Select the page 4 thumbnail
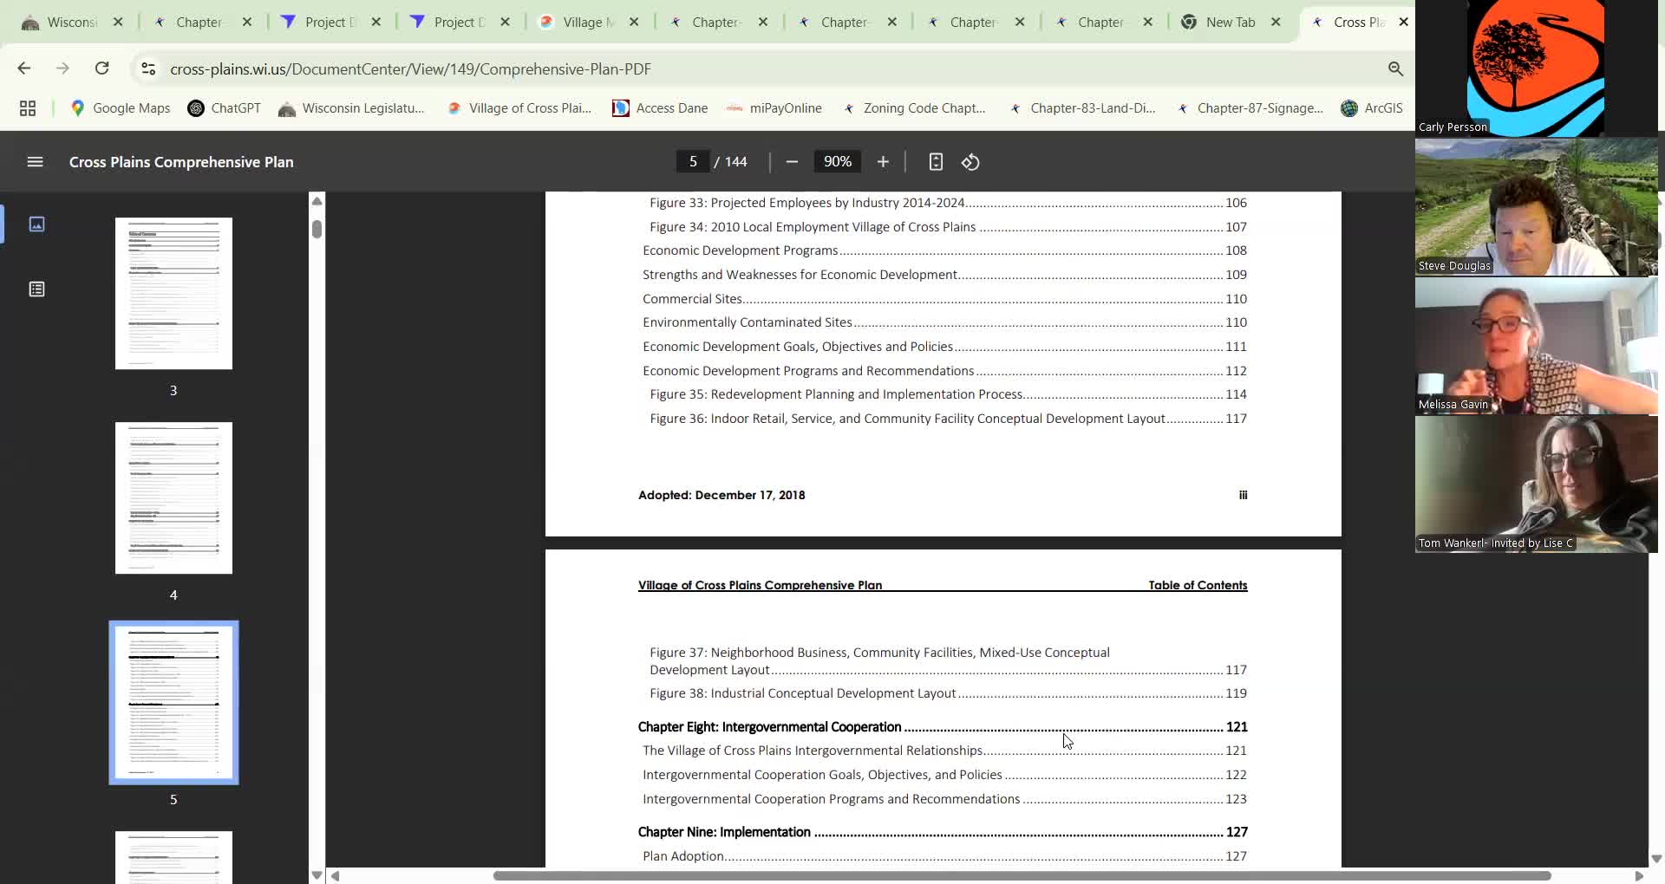This screenshot has height=884, width=1665. point(173,498)
